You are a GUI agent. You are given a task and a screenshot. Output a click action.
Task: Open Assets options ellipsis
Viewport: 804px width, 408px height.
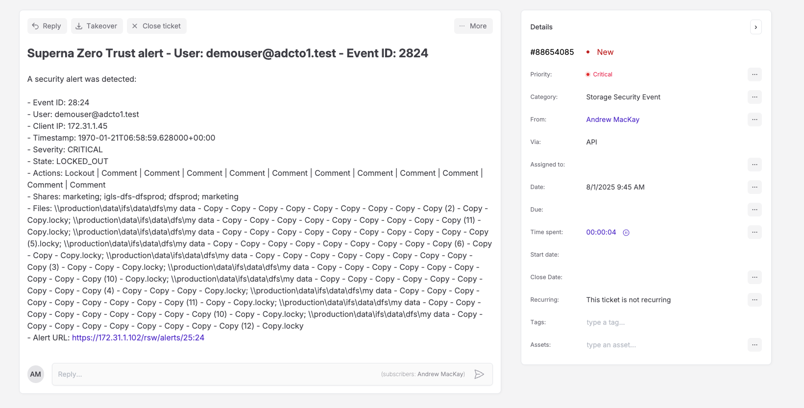(x=755, y=345)
